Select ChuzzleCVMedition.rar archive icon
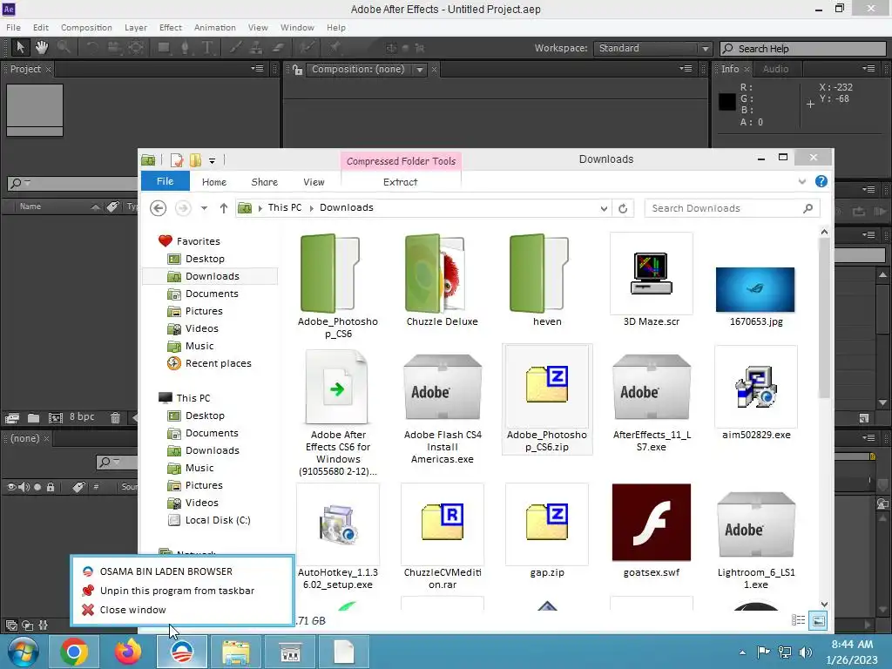Screen dimensions: 892x669 tap(443, 523)
